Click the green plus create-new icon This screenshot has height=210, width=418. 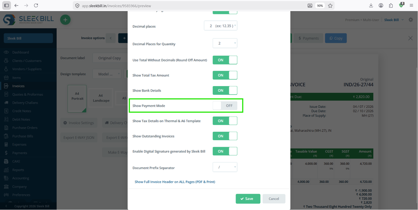(x=65, y=20)
